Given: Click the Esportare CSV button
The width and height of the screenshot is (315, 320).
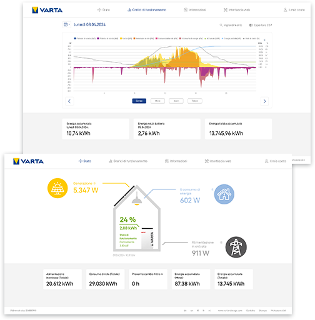Looking at the screenshot, I should point(261,25).
